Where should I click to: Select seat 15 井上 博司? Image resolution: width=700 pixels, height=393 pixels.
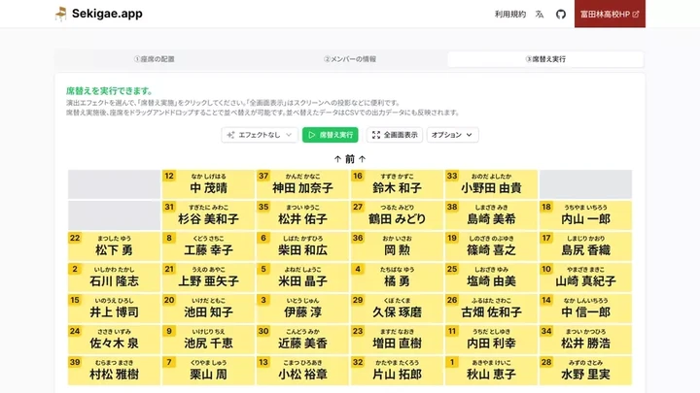point(114,309)
